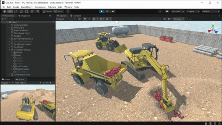Collapse the OcsExcavators_K tree node

pyautogui.click(x=10, y=50)
